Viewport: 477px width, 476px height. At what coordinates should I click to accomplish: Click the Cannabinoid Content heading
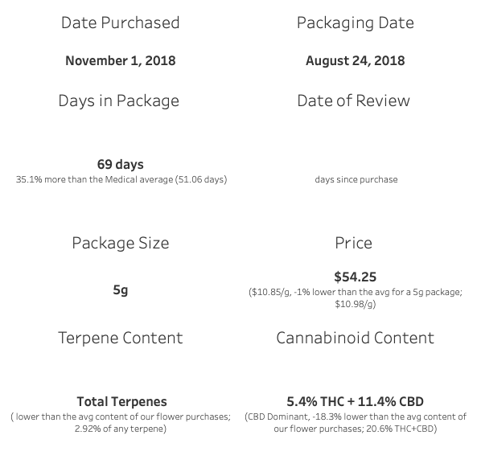pos(355,338)
